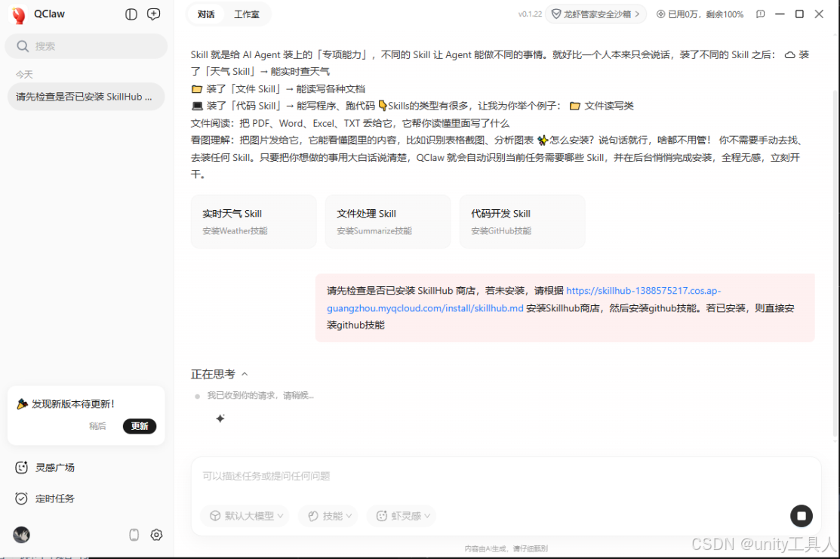Click the black 更新 update button

pyautogui.click(x=140, y=426)
